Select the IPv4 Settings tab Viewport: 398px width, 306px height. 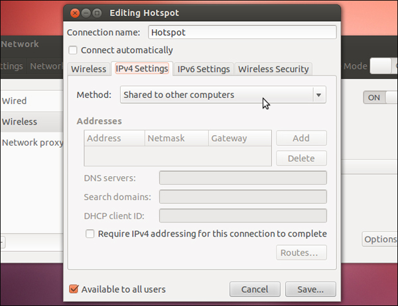[142, 69]
